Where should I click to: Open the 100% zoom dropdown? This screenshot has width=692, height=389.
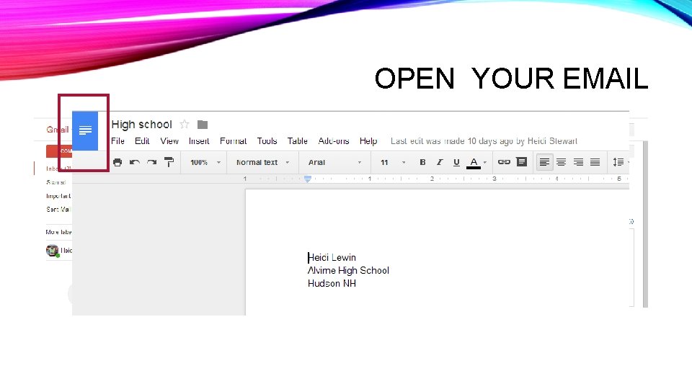pos(205,162)
